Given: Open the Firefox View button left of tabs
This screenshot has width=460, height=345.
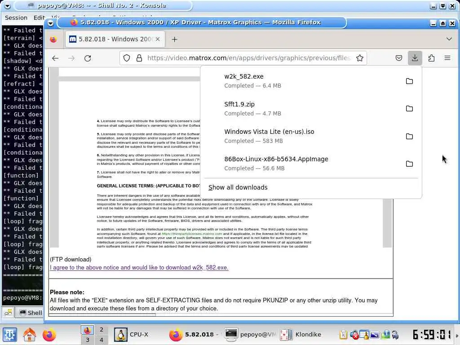Looking at the screenshot, I should (x=53, y=40).
